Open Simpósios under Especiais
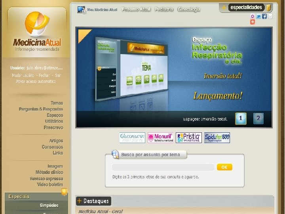The height and width of the screenshot is (214, 285). (49, 205)
